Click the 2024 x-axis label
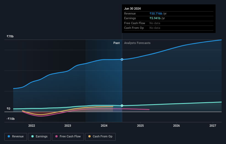 pyautogui.click(x=104, y=126)
